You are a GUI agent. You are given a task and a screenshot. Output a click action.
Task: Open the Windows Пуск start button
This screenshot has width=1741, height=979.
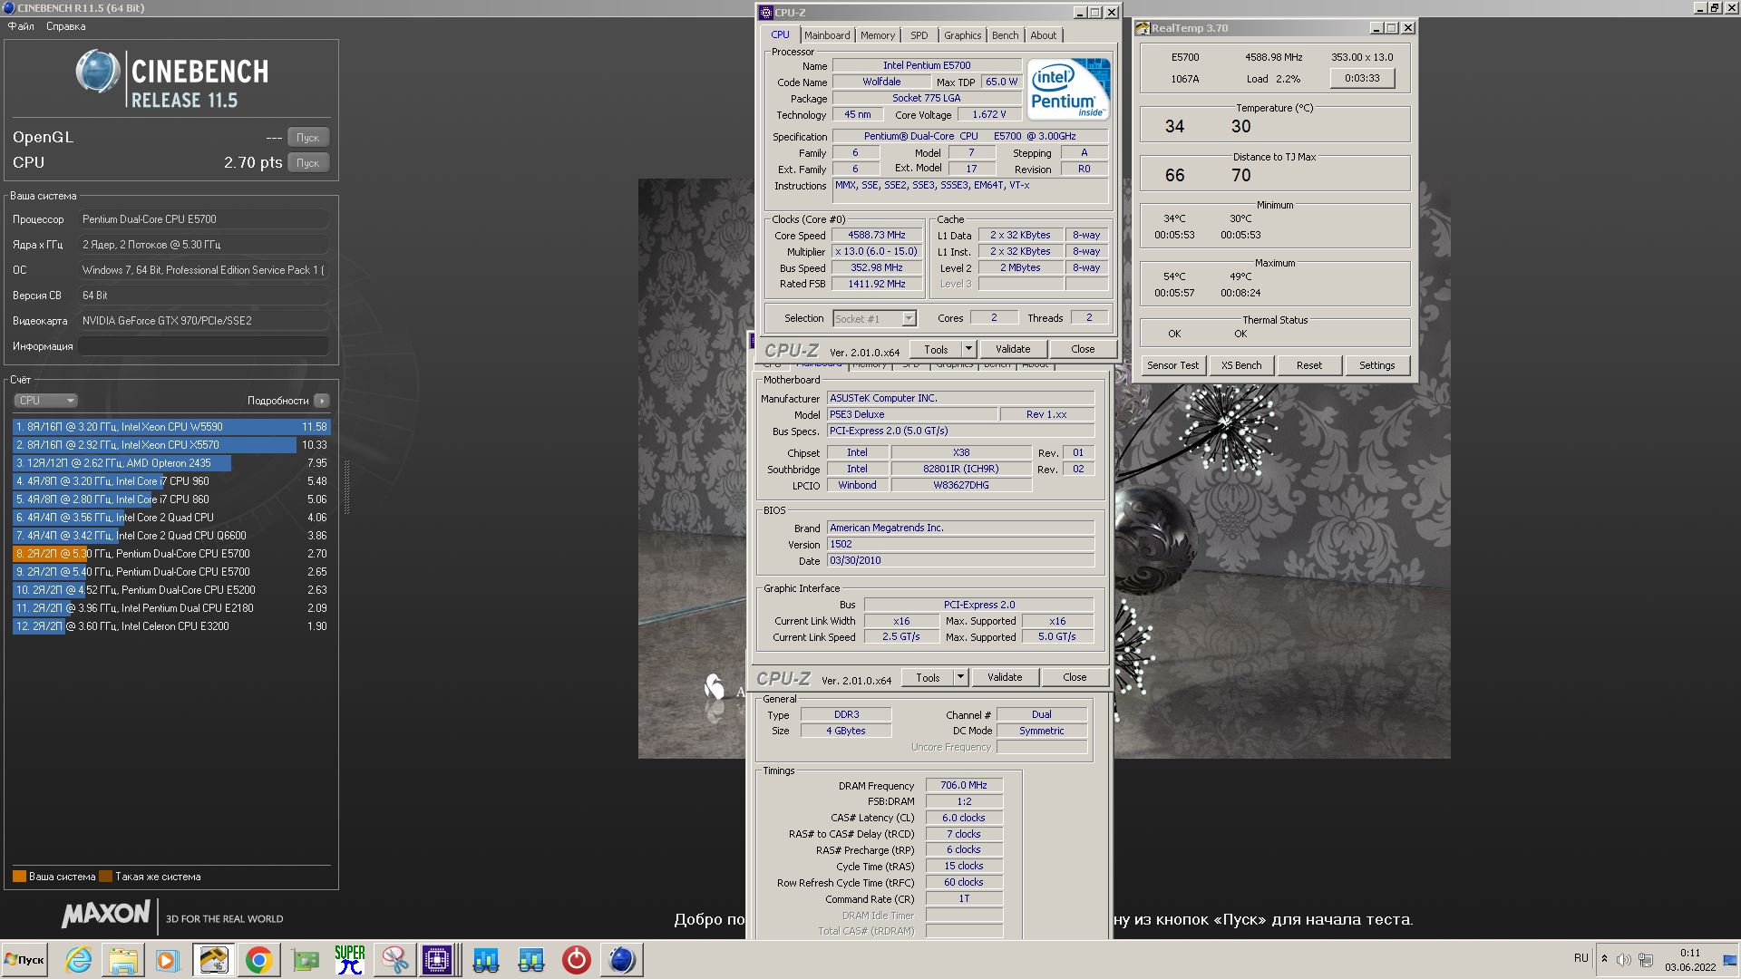pos(25,960)
